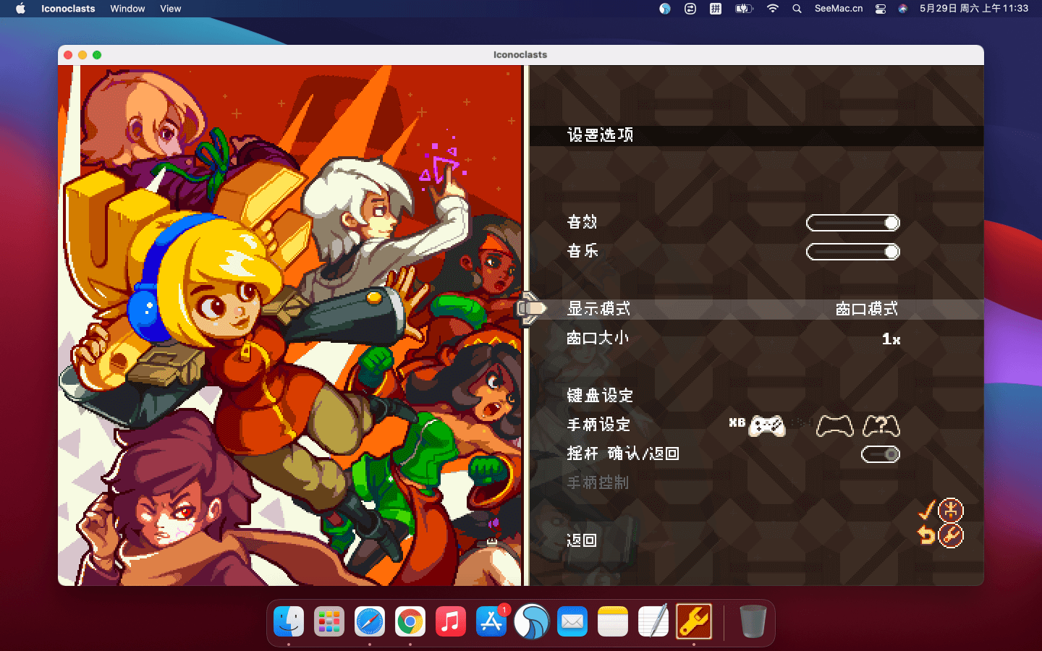Change the 1x window size value

click(891, 339)
